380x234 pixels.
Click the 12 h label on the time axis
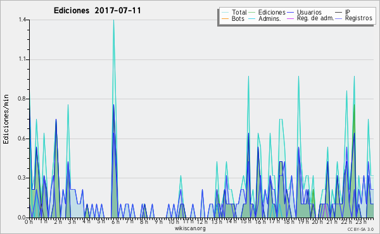201,221
